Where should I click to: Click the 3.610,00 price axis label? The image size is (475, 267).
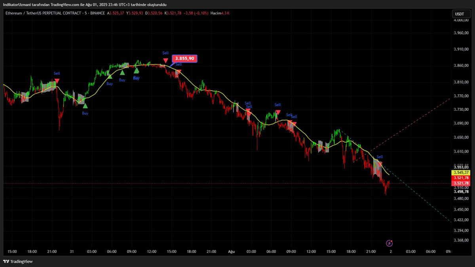click(461, 151)
